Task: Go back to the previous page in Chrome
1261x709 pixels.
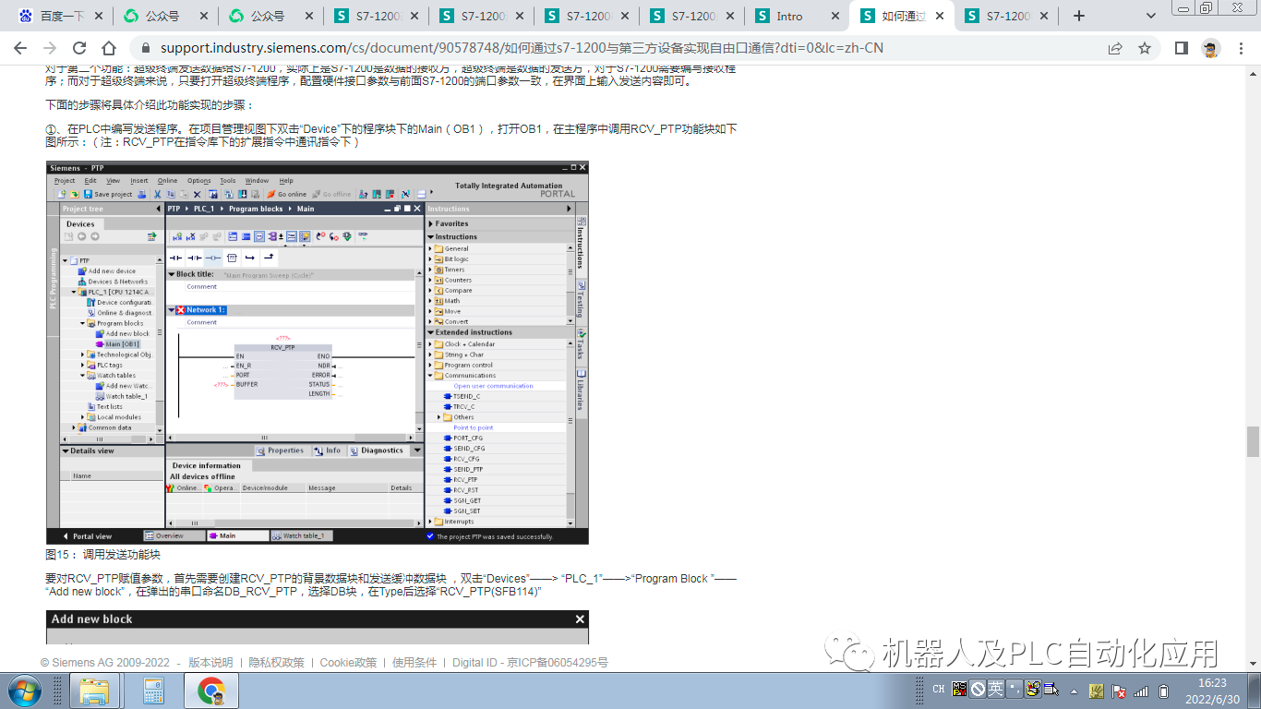Action: [20, 48]
